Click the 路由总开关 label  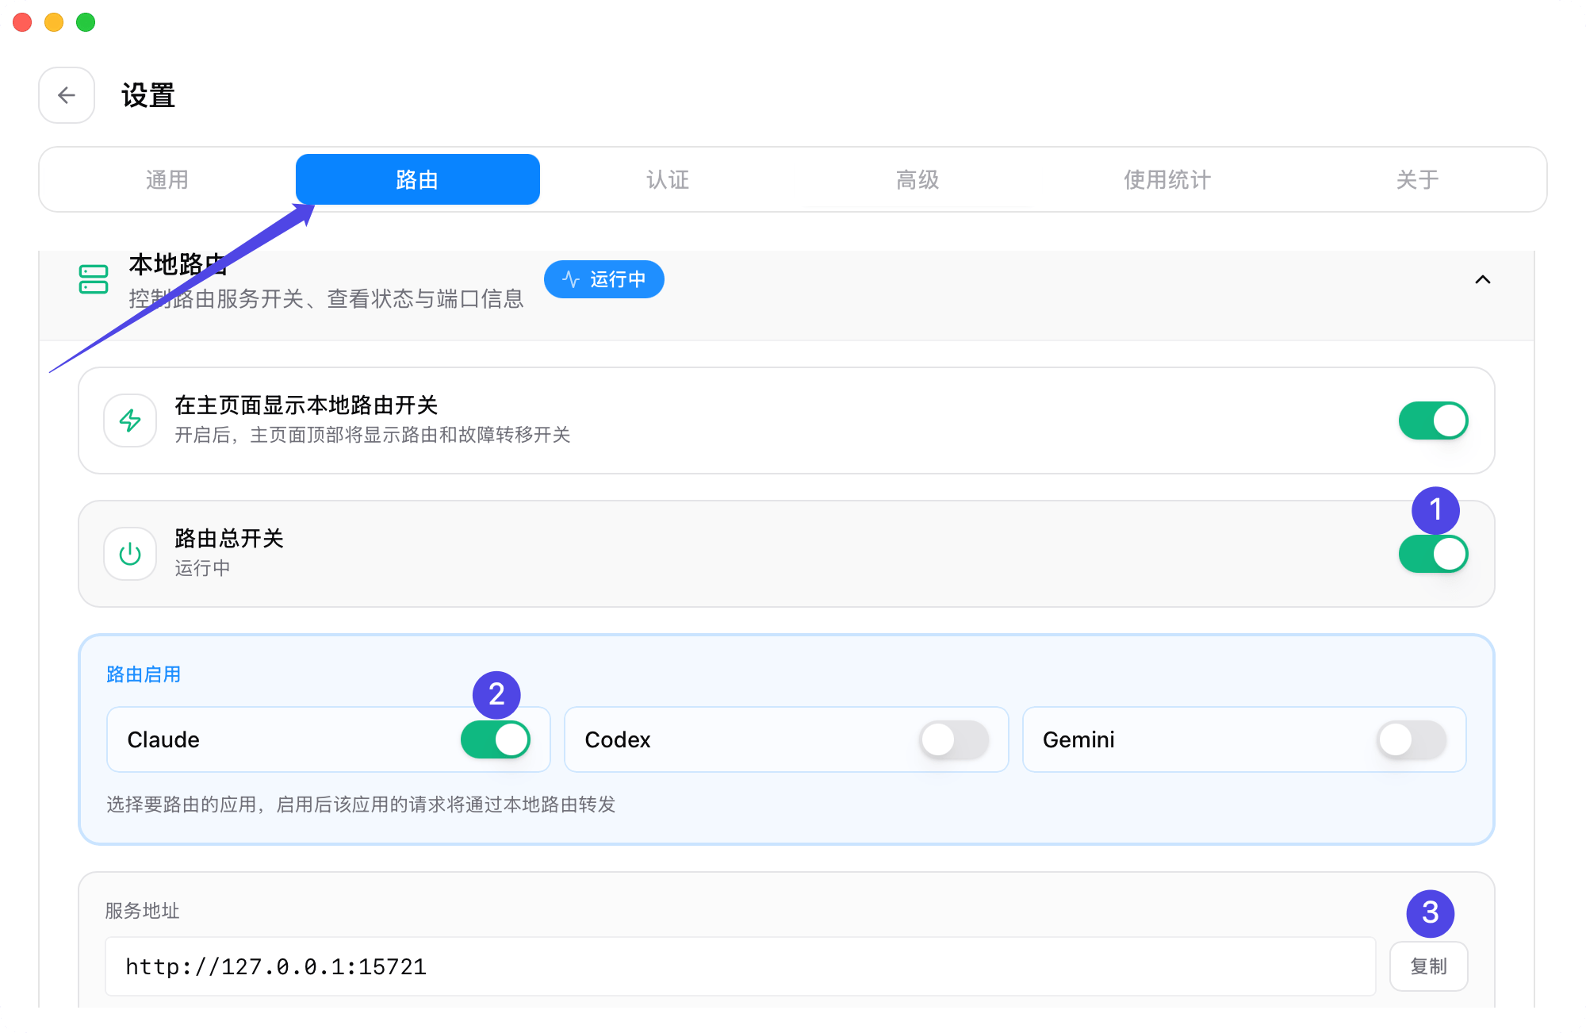pos(229,539)
